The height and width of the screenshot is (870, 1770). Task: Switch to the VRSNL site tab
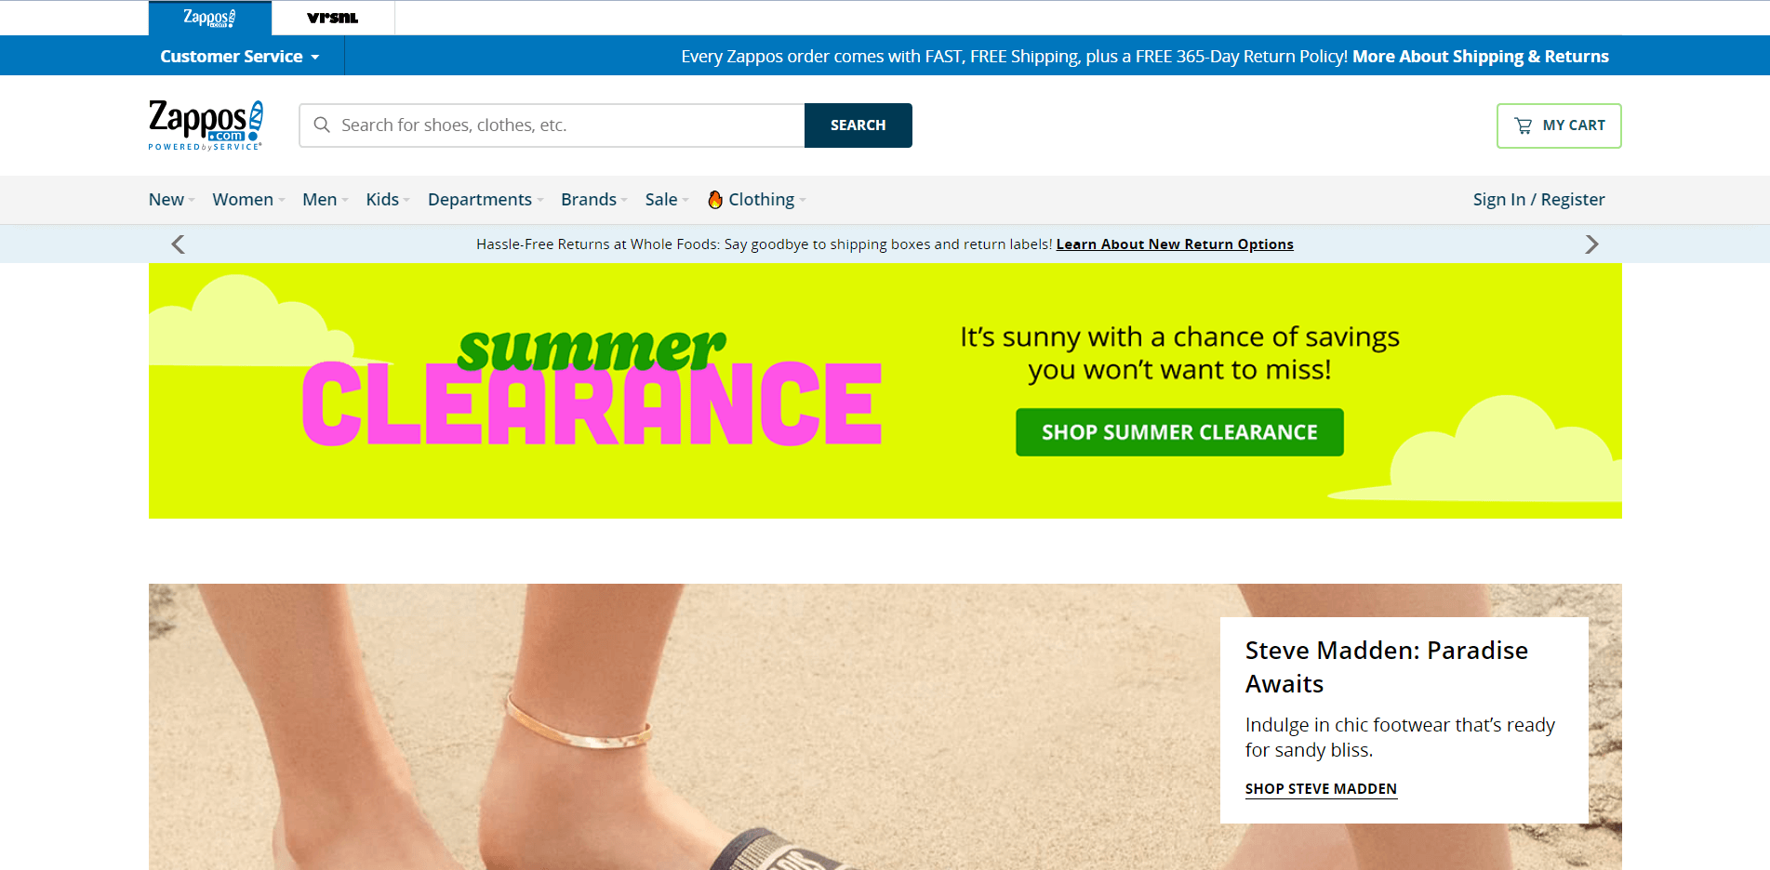point(333,18)
